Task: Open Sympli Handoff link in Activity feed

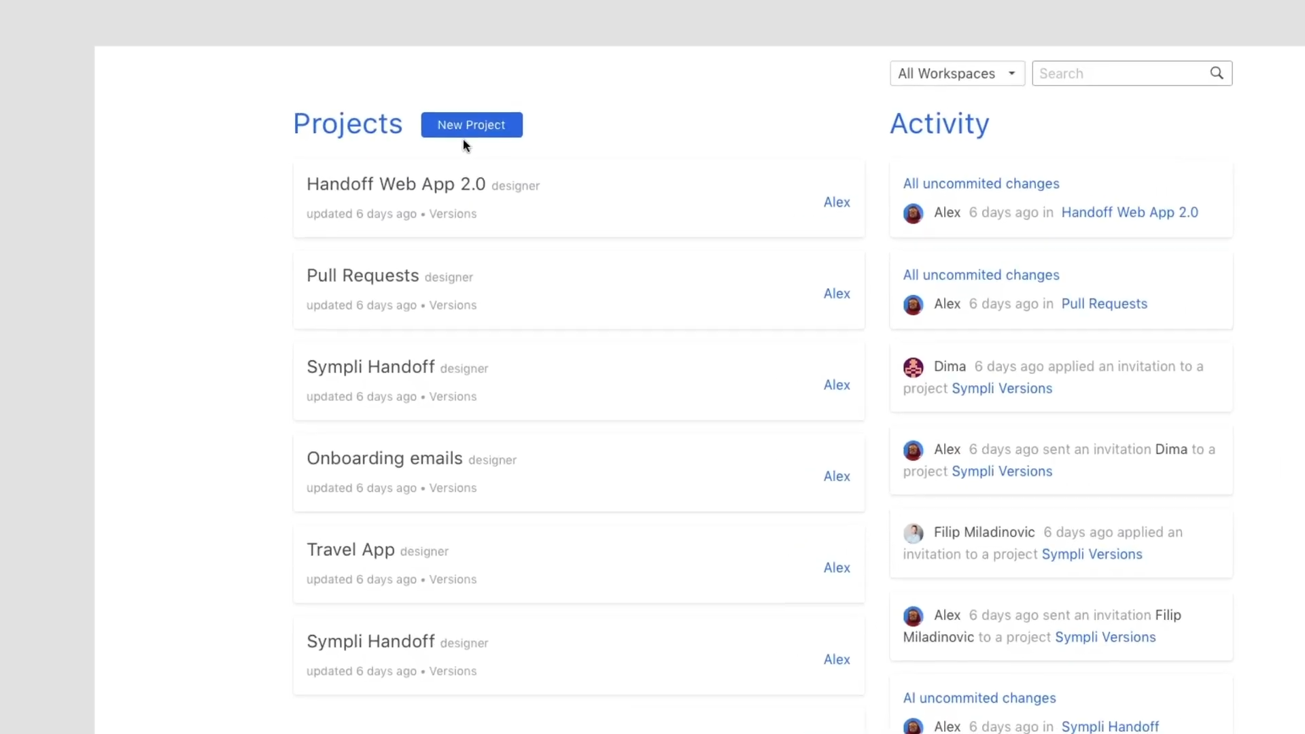Action: point(1110,726)
